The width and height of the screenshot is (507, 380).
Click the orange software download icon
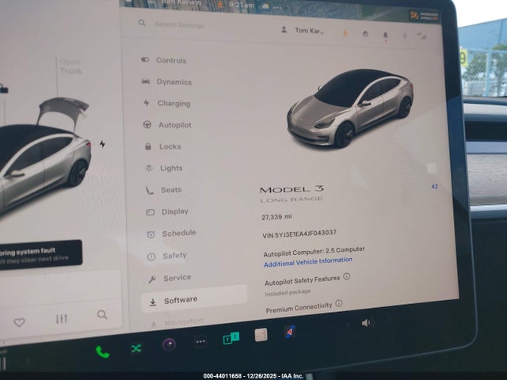(345, 33)
